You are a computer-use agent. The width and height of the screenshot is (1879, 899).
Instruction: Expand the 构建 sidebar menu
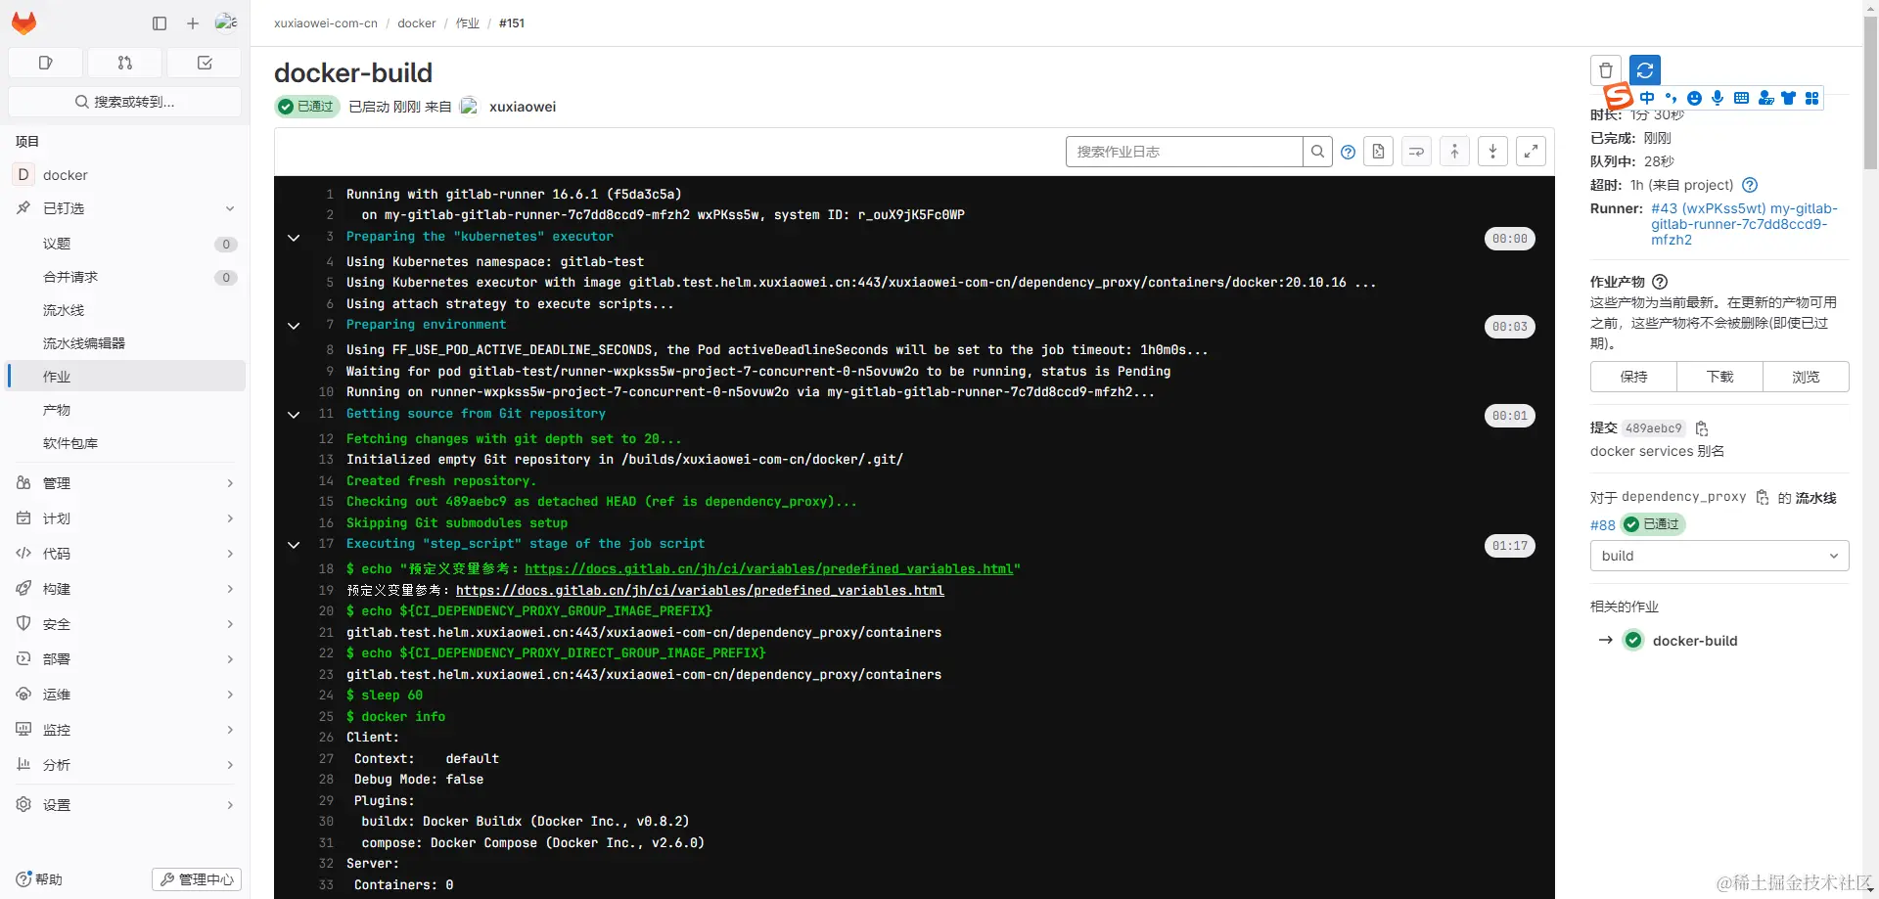126,589
